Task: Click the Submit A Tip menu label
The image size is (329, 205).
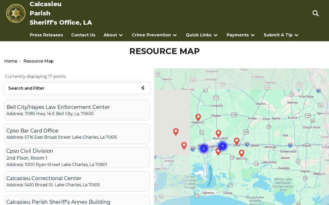Action: pos(278,35)
